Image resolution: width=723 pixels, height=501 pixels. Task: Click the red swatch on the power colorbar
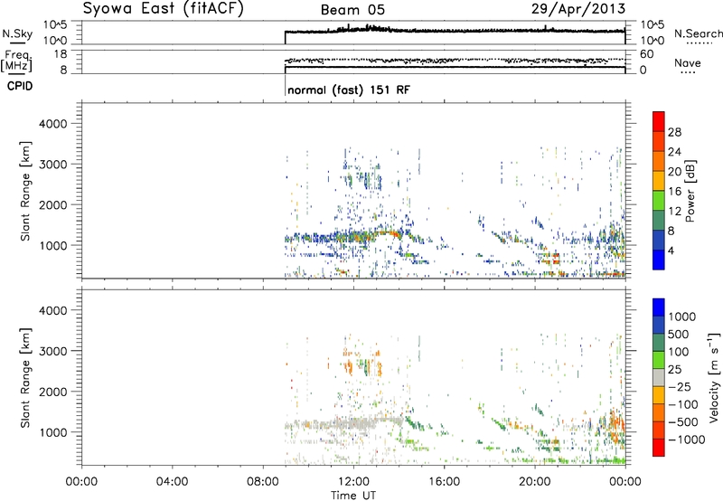[x=659, y=121]
